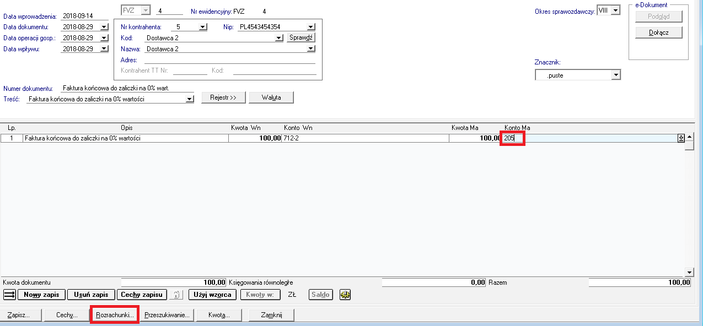Click the Podgląd e-Dokument button
This screenshot has height=326, width=703.
[x=659, y=17]
